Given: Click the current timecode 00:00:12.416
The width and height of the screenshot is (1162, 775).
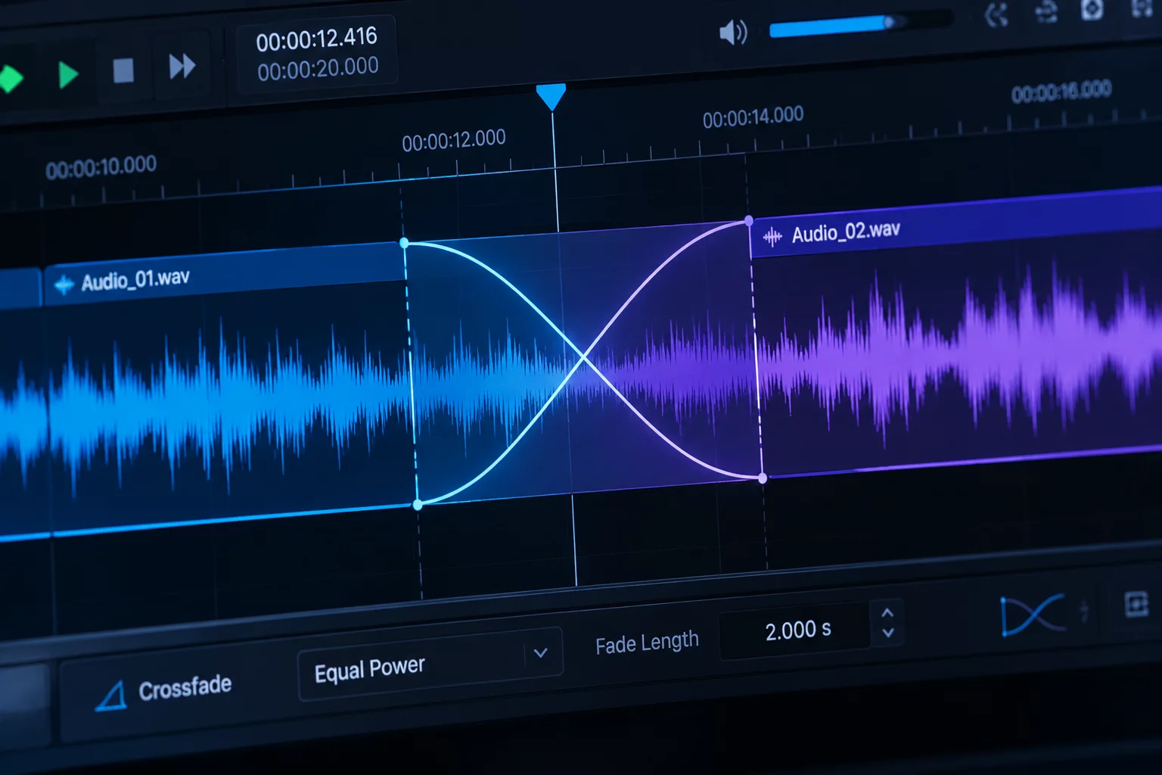Looking at the screenshot, I should pyautogui.click(x=316, y=39).
